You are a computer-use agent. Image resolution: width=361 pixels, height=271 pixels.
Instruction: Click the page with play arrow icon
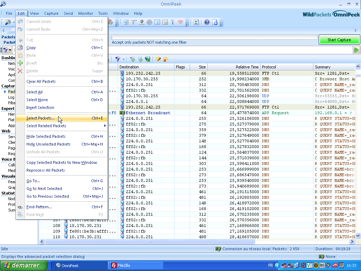pos(215,22)
